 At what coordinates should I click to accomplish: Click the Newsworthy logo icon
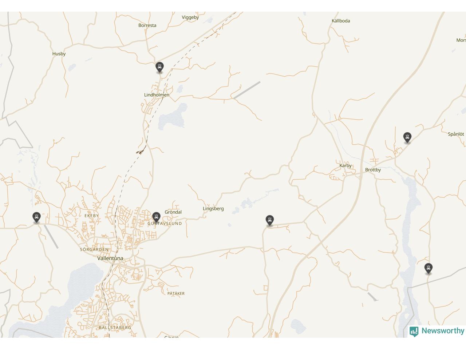coord(414,331)
